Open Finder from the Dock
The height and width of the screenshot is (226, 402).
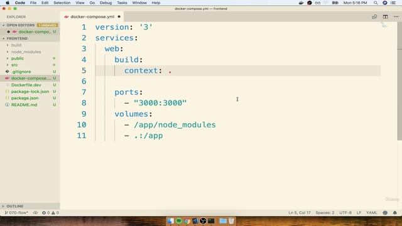pos(170,220)
